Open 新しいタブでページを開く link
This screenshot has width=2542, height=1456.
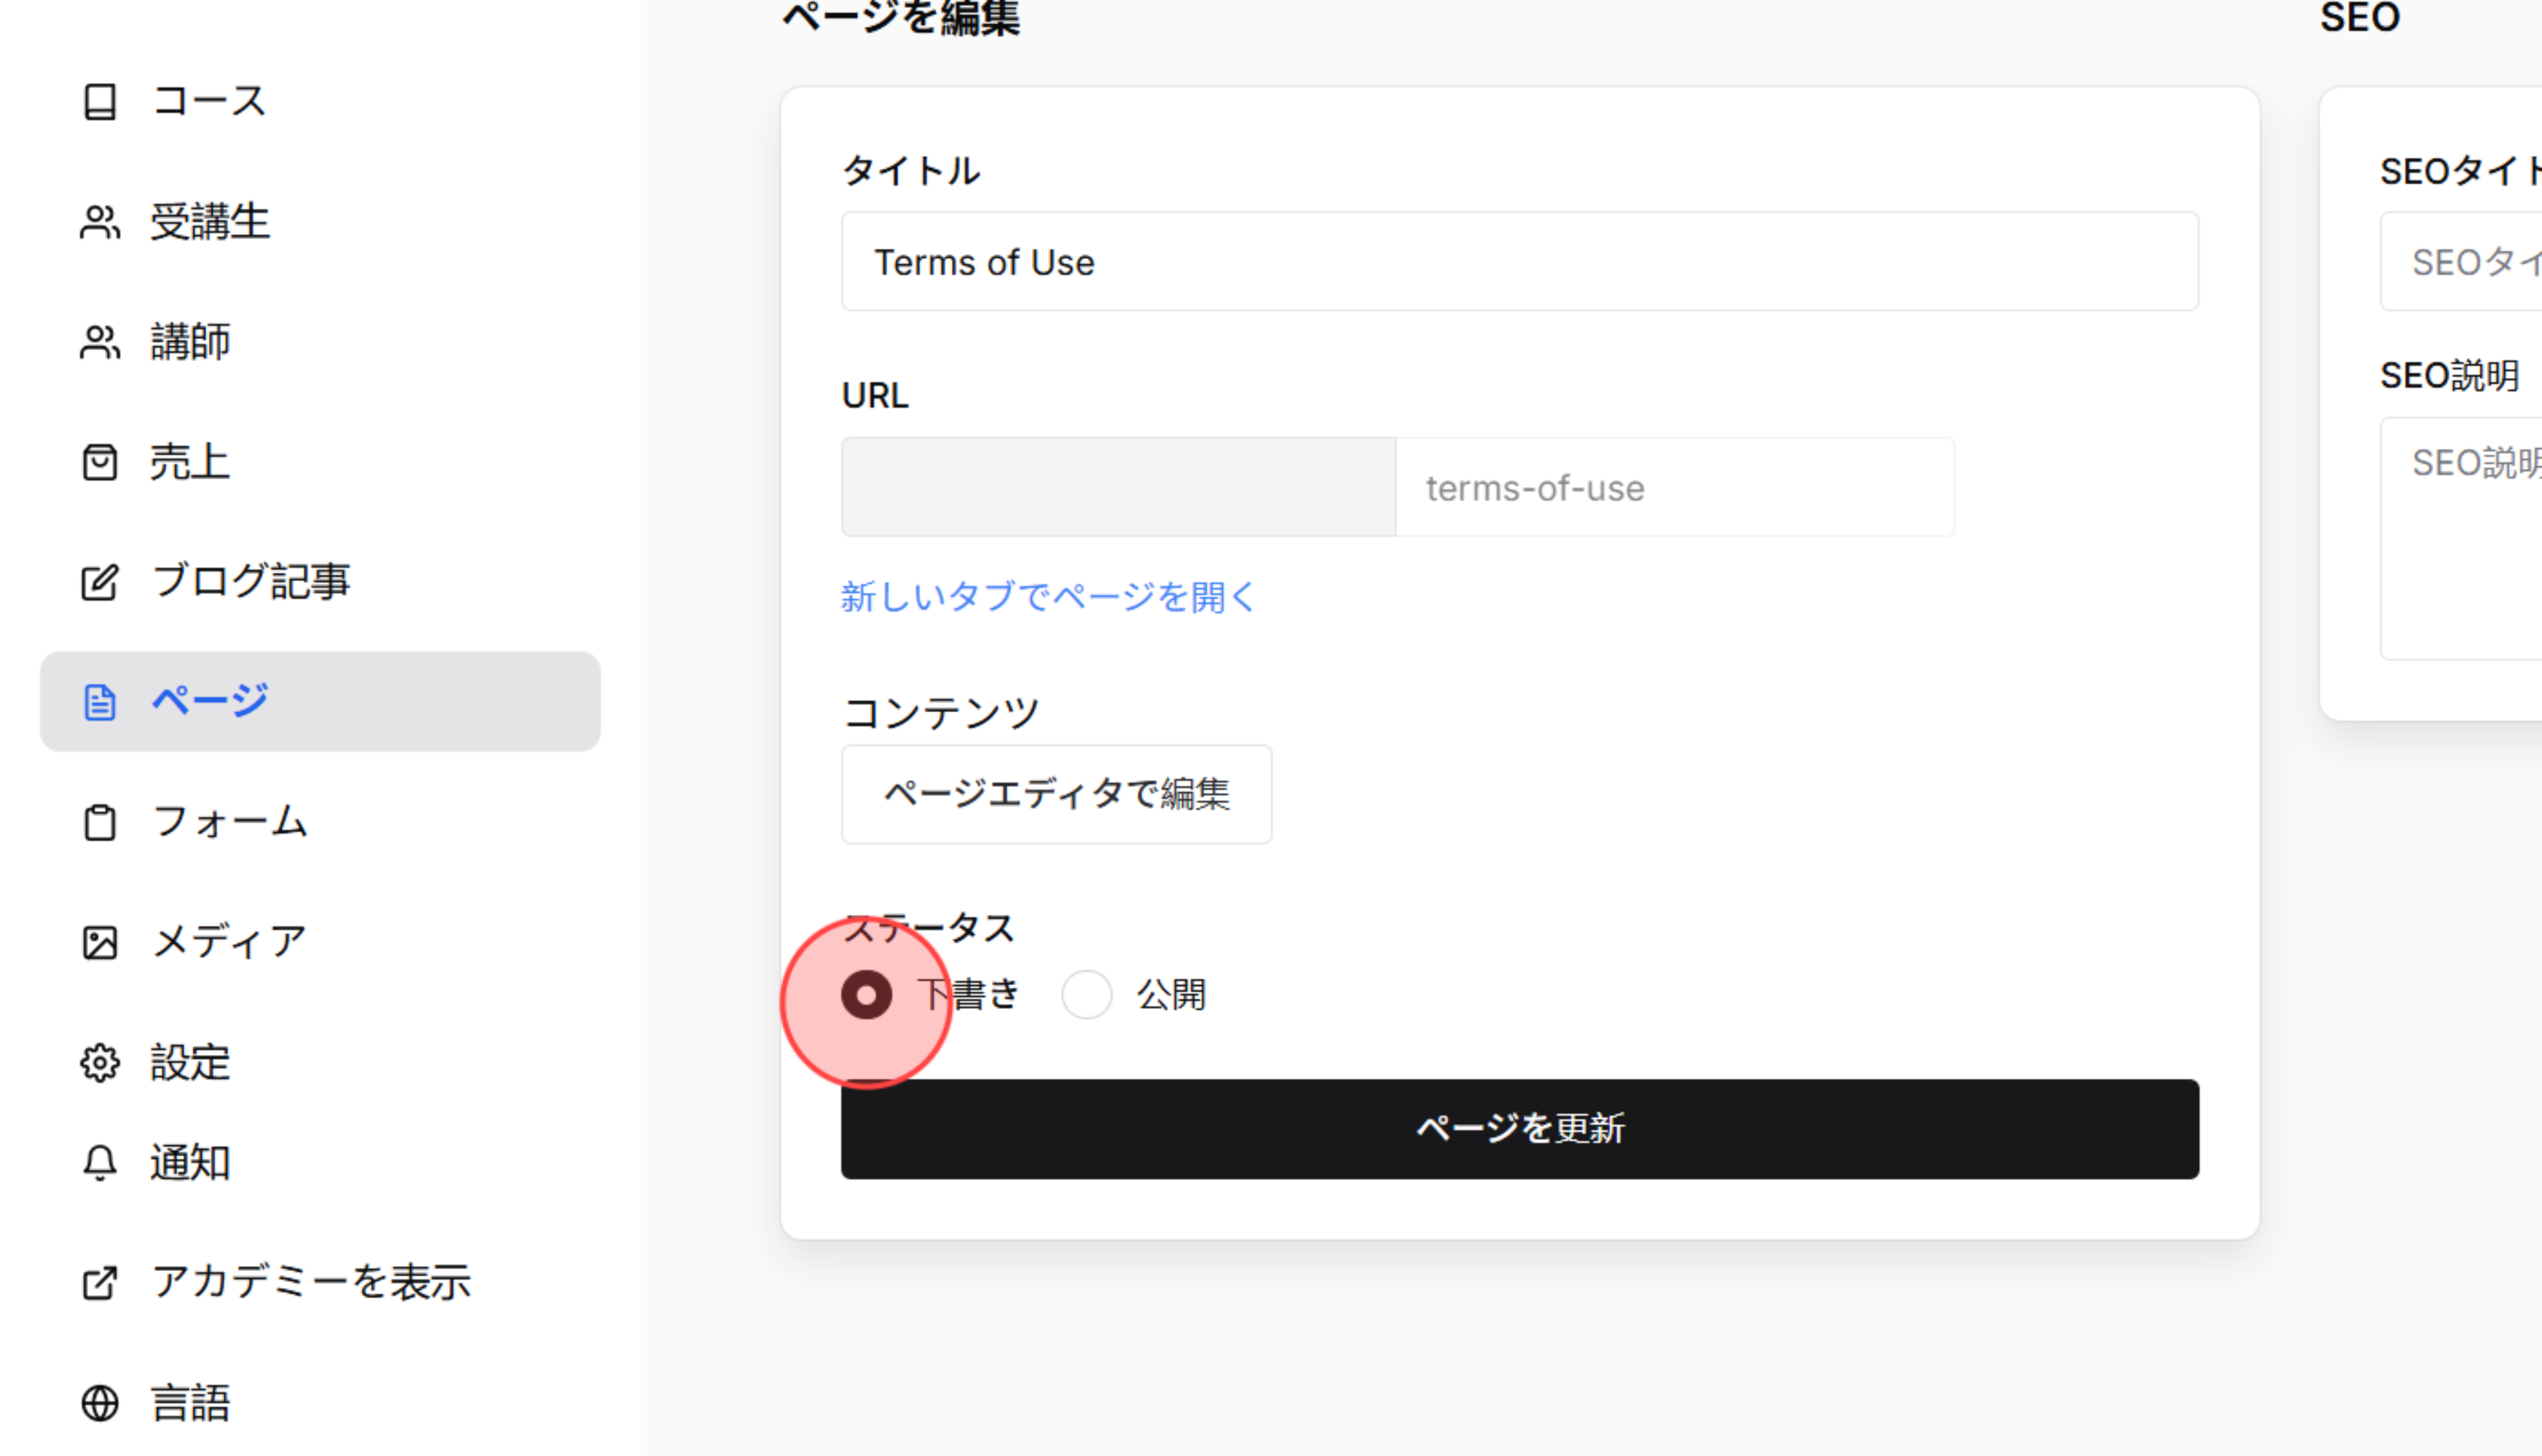1048,597
